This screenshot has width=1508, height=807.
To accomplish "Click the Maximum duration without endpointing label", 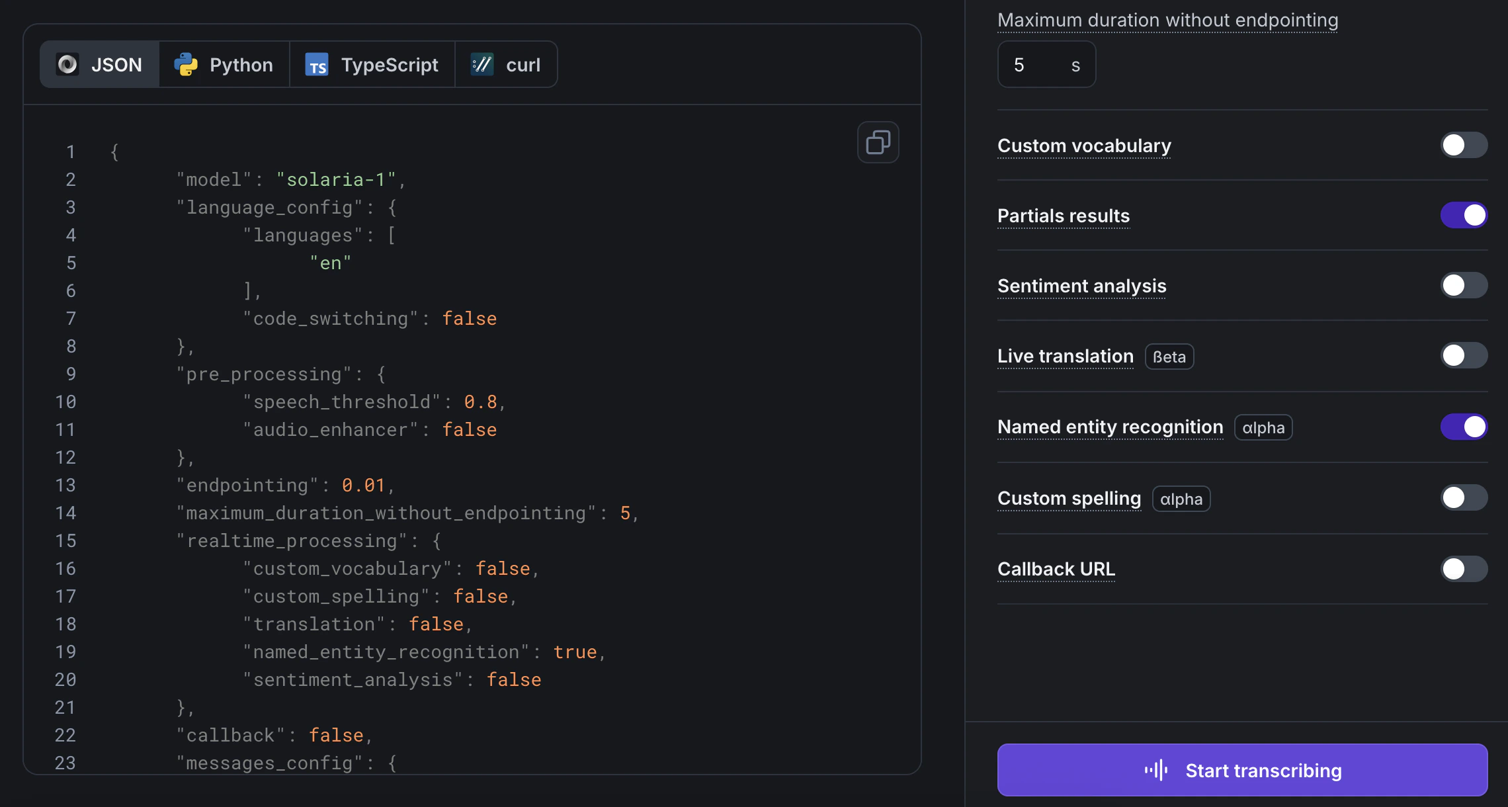I will [x=1167, y=20].
